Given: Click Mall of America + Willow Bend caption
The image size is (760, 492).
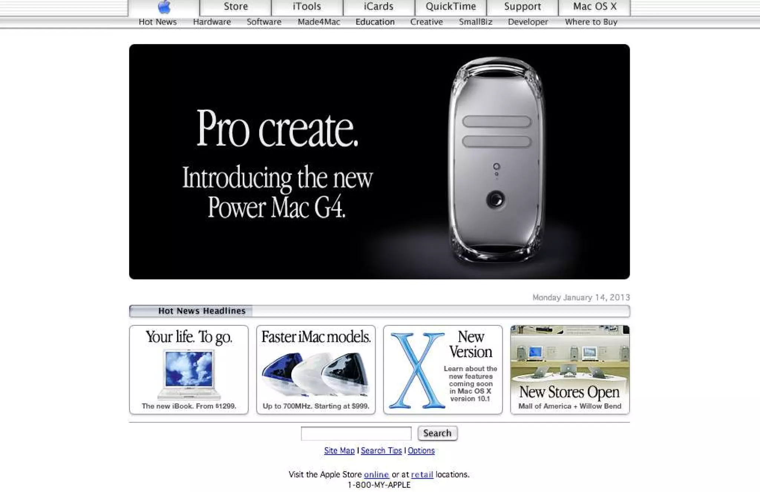Looking at the screenshot, I should 570,406.
